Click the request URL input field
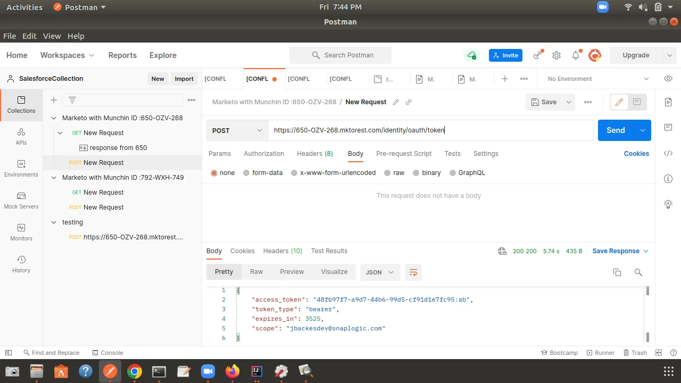 pyautogui.click(x=430, y=130)
